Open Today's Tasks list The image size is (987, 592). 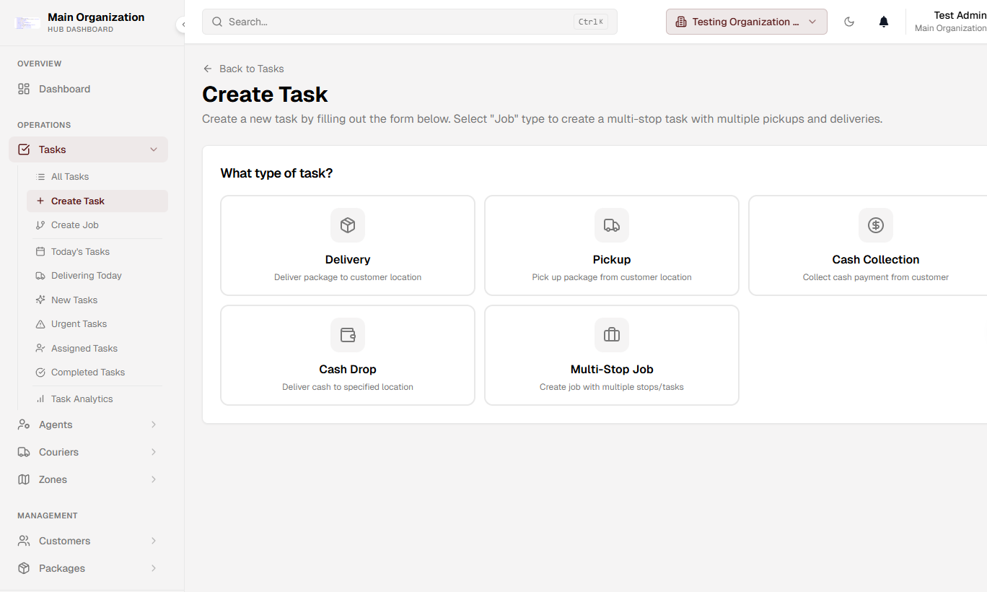tap(97, 252)
